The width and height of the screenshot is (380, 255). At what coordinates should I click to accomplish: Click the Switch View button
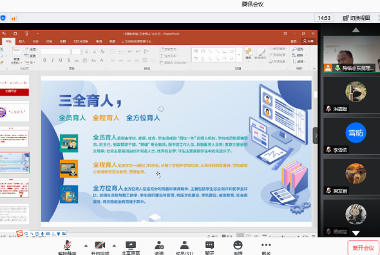coord(356,18)
